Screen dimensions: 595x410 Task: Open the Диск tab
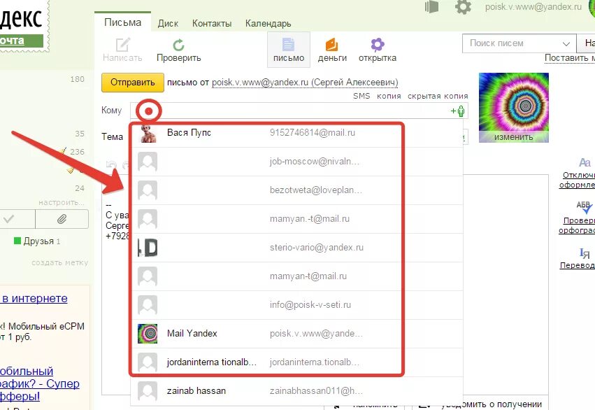click(x=168, y=24)
